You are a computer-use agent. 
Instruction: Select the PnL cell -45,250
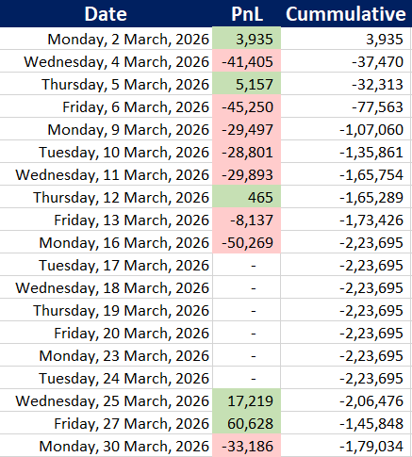pyautogui.click(x=246, y=106)
